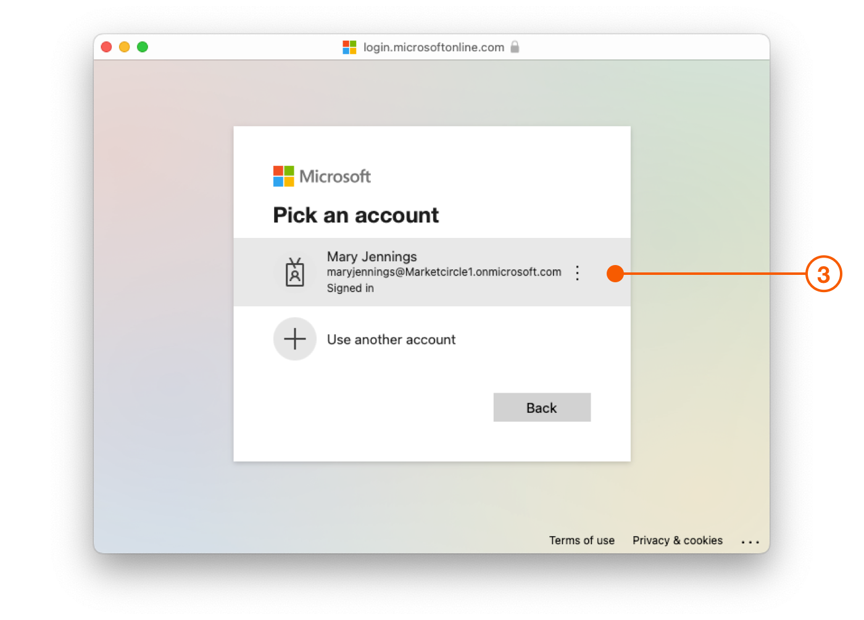Open the vertical three-dot account options menu
The width and height of the screenshot is (864, 620).
pos(577,273)
